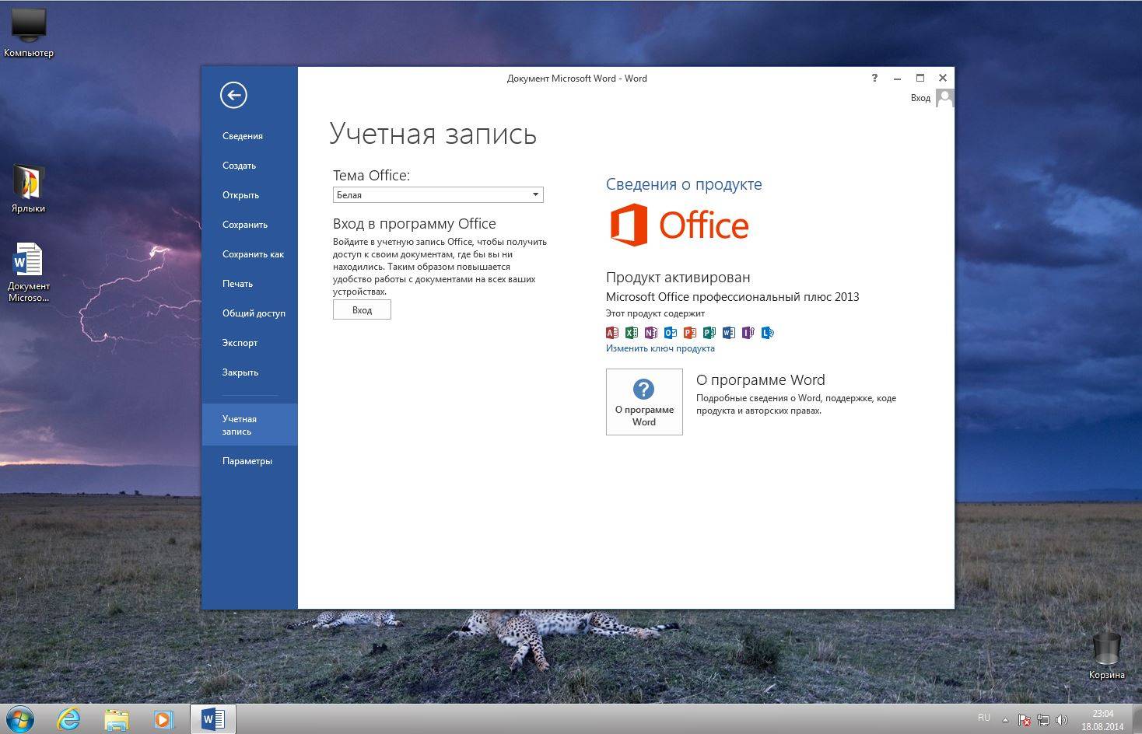This screenshot has width=1142, height=734.
Task: Open the Тема Office dropdown showing Белая
Action: (438, 195)
